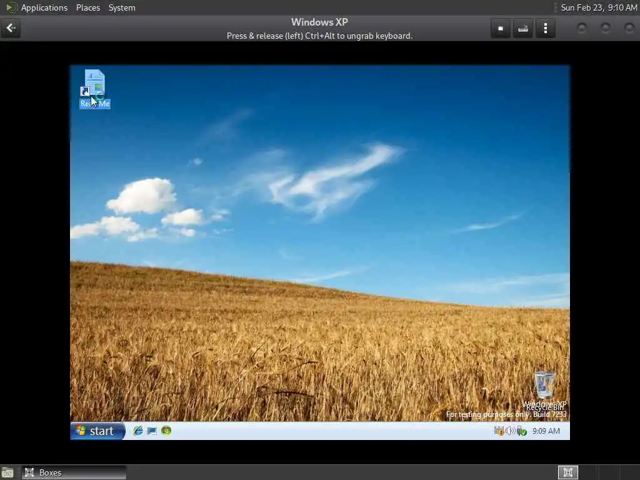
Task: Click the Safely Remove Hardware tray icon
Action: click(521, 431)
